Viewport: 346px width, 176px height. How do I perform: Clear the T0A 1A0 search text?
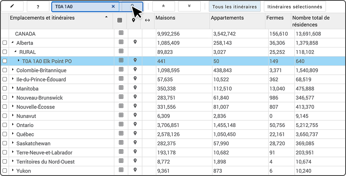tap(113, 6)
